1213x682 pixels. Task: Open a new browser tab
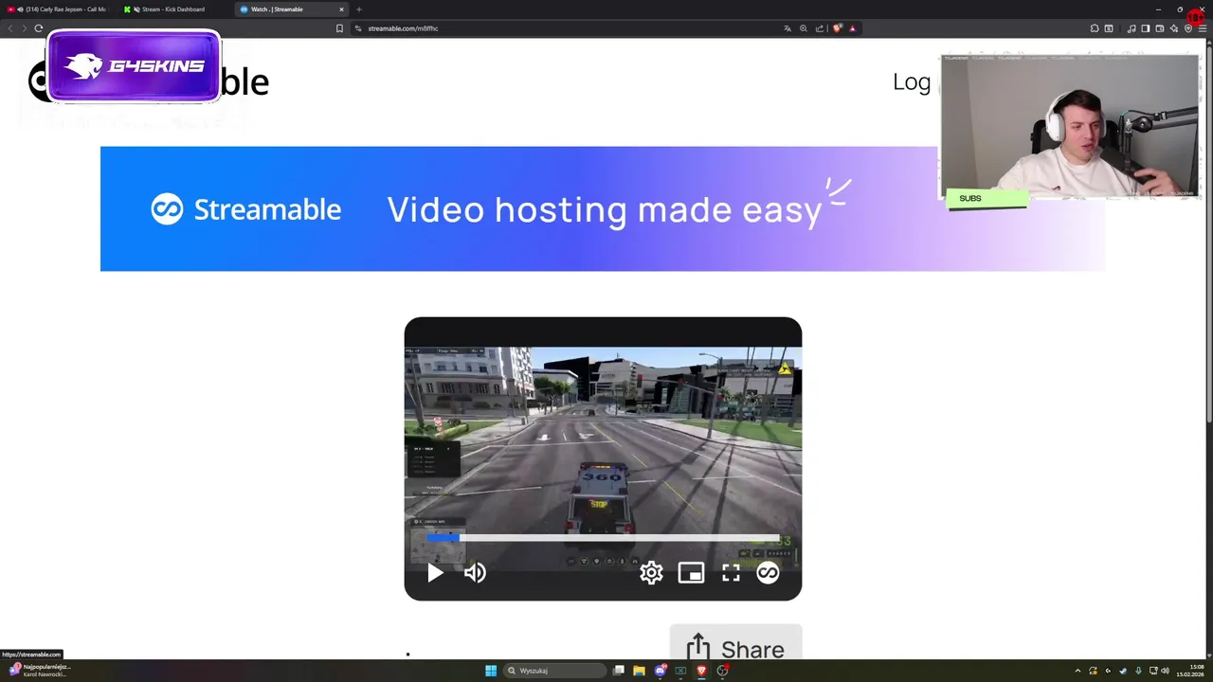[358, 9]
